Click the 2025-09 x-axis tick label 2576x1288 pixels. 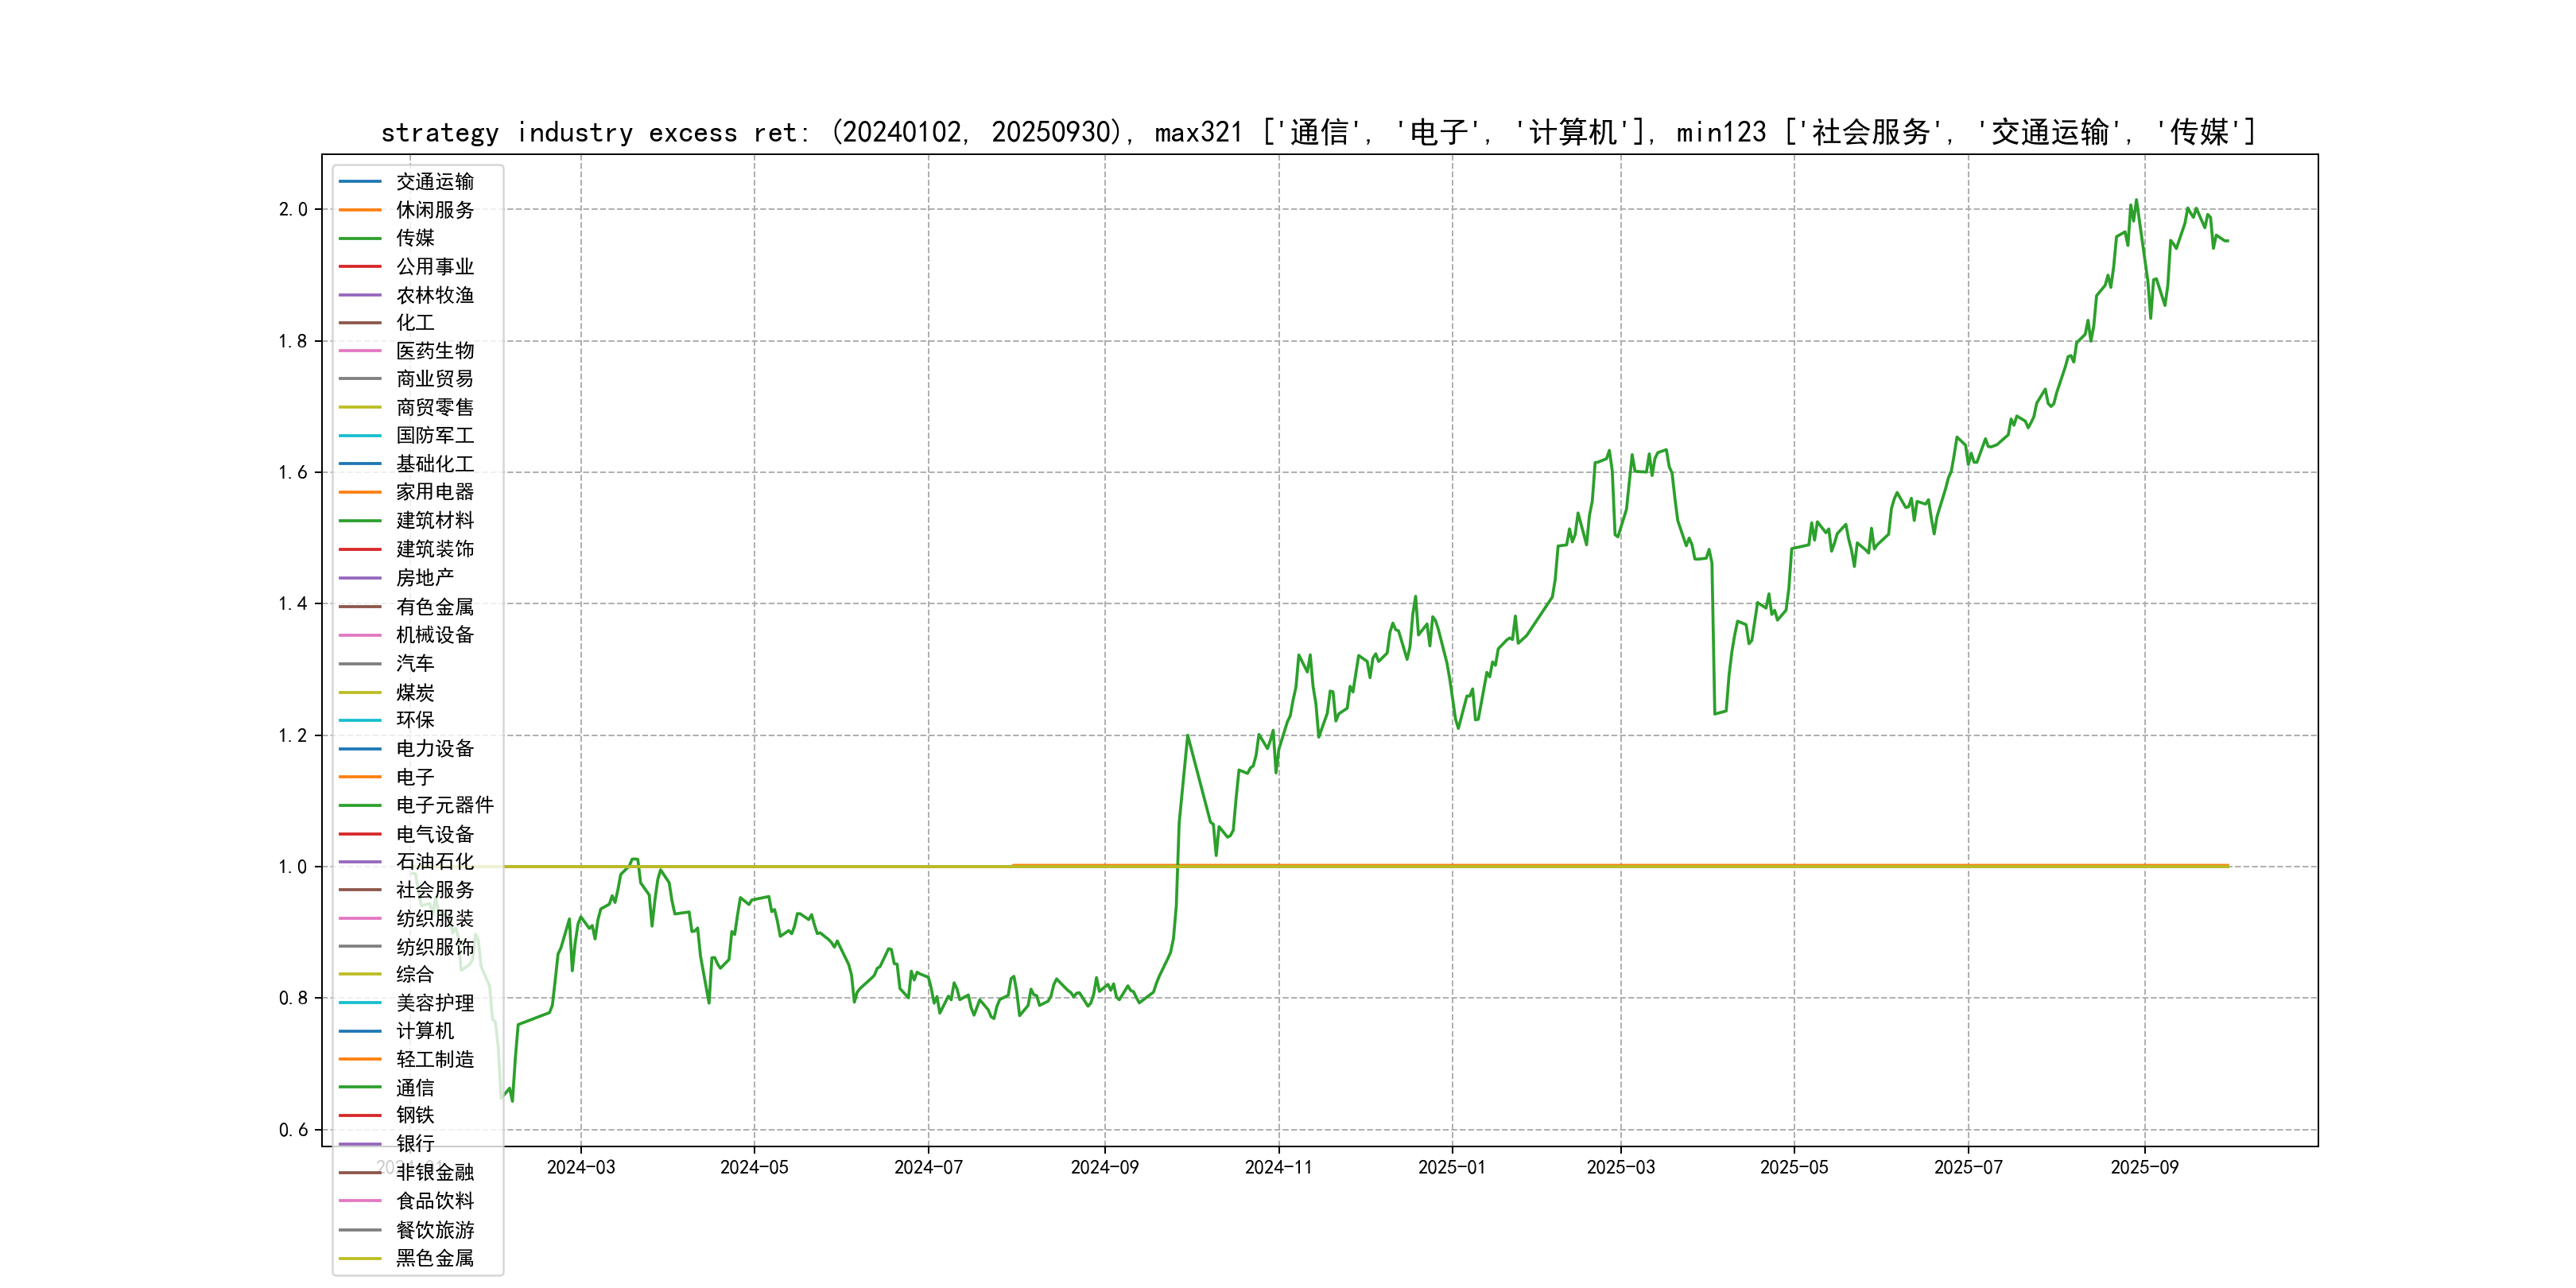tap(2144, 1168)
